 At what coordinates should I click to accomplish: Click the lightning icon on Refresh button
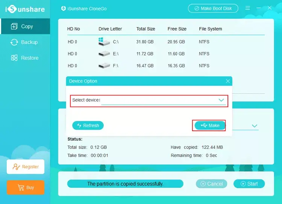79,125
